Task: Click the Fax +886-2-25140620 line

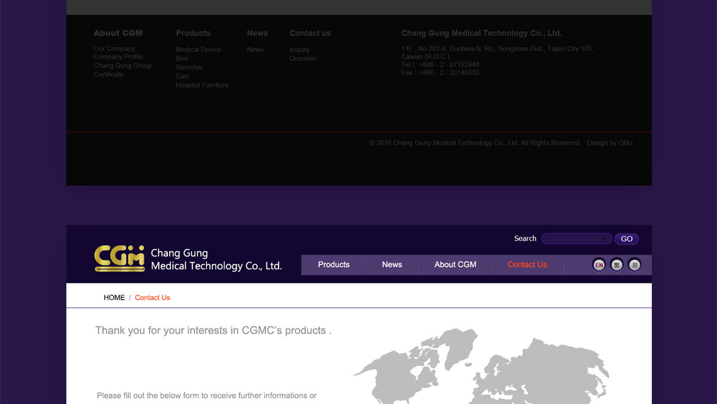Action: pos(440,73)
